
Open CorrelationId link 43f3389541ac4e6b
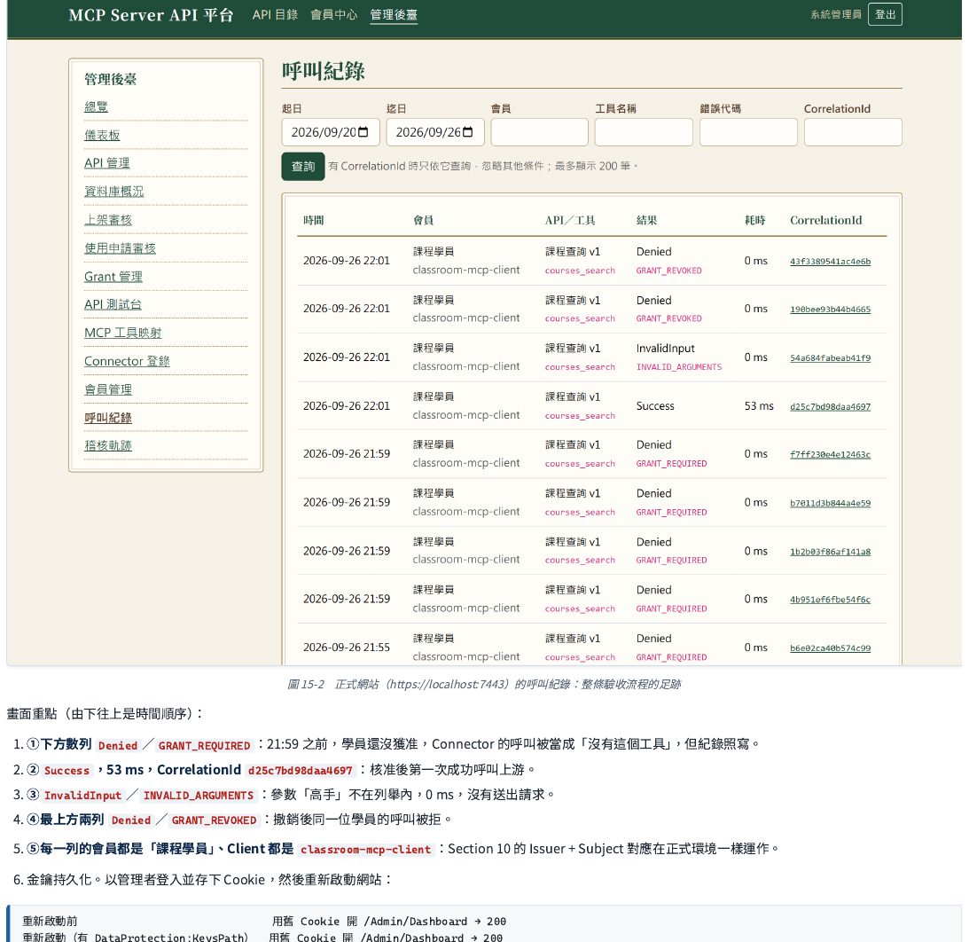830,262
